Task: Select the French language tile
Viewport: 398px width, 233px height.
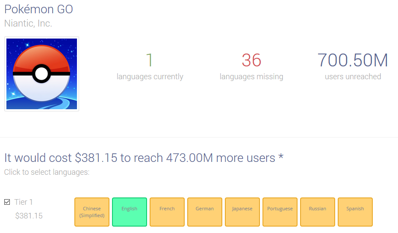Action: [x=167, y=212]
